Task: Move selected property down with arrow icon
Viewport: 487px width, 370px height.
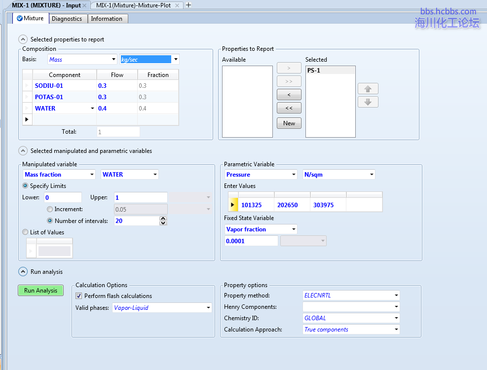Action: (x=368, y=102)
